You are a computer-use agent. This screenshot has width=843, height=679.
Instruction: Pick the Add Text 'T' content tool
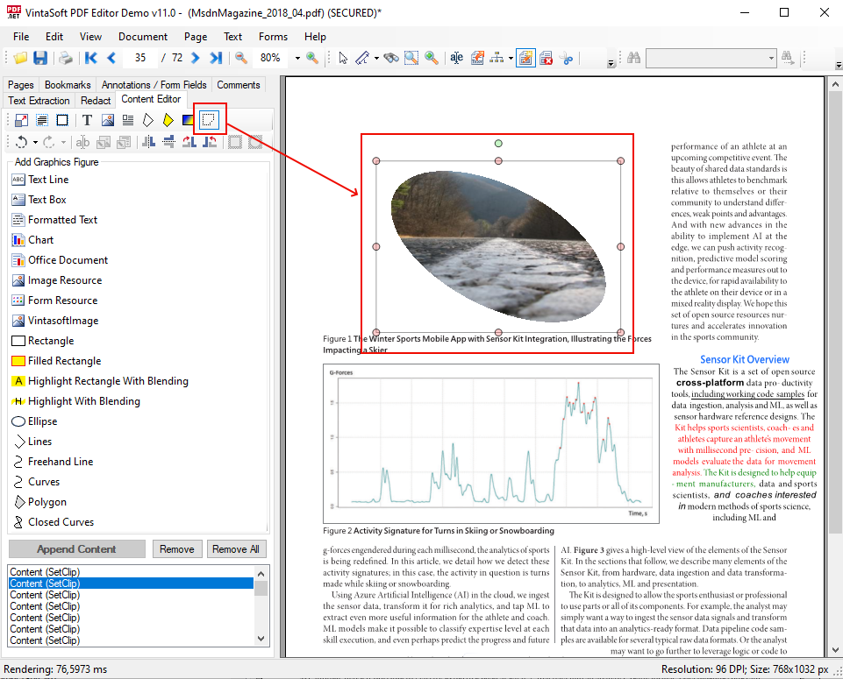click(87, 120)
